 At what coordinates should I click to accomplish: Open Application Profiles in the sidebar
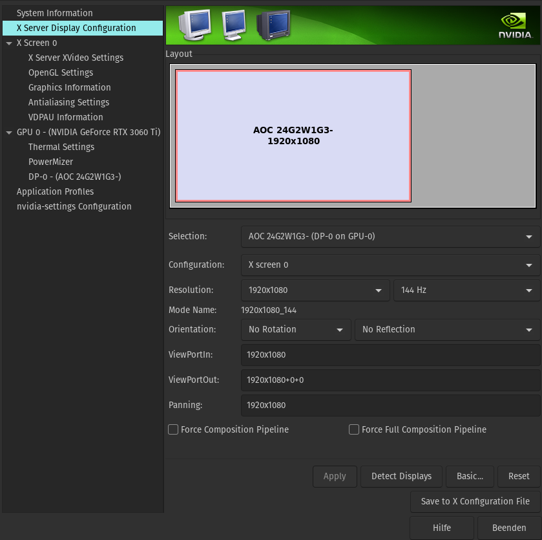pyautogui.click(x=55, y=192)
